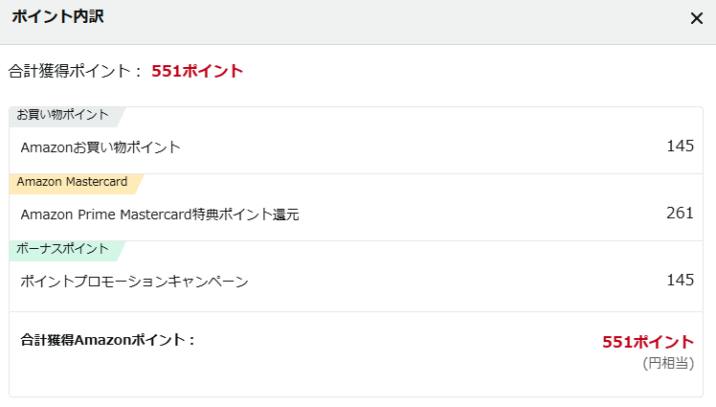Click the 261 points value
The image size is (716, 407).
coord(680,213)
